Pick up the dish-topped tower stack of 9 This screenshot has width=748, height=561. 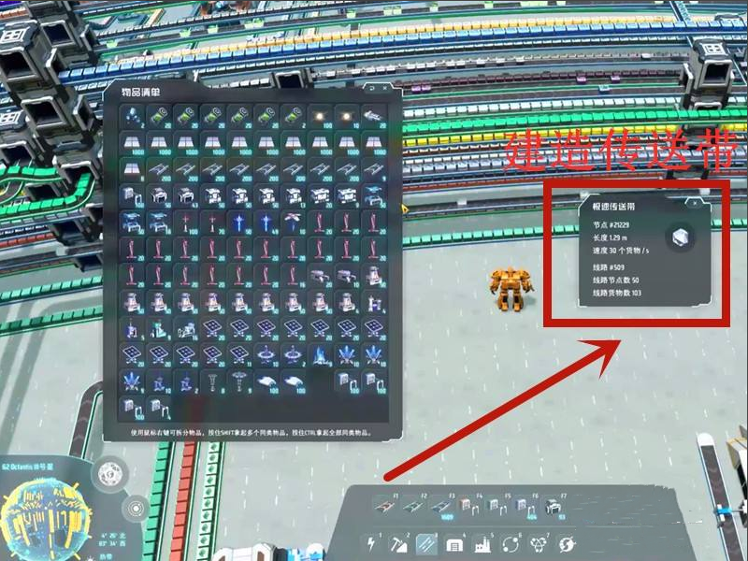240,381
